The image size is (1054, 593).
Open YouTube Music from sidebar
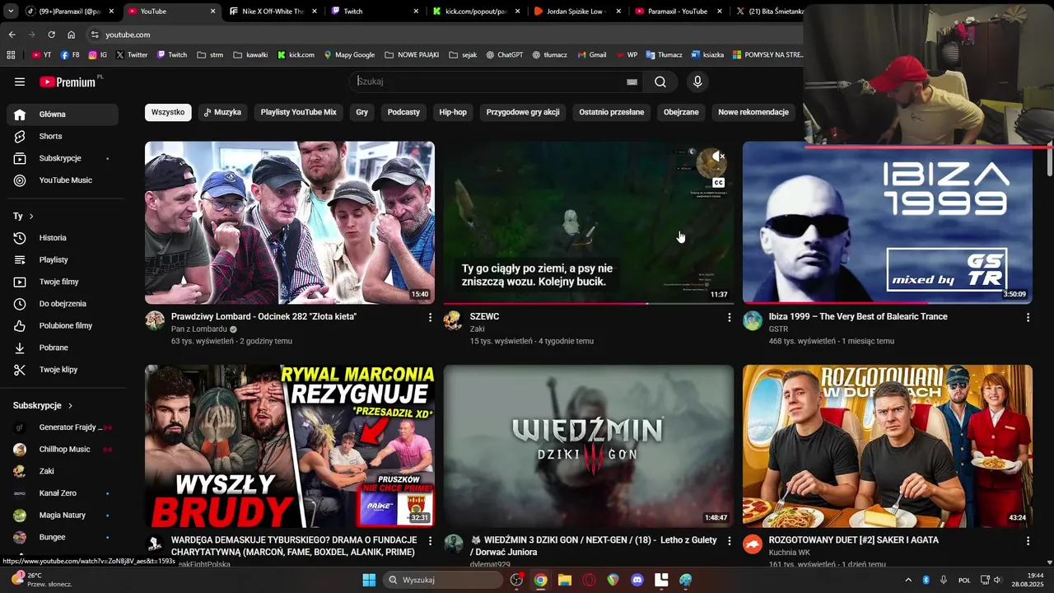tap(63, 180)
